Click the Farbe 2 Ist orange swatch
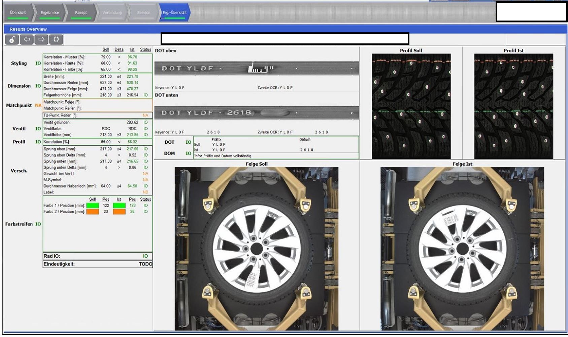Screen dimensions: 568x337 pos(119,212)
